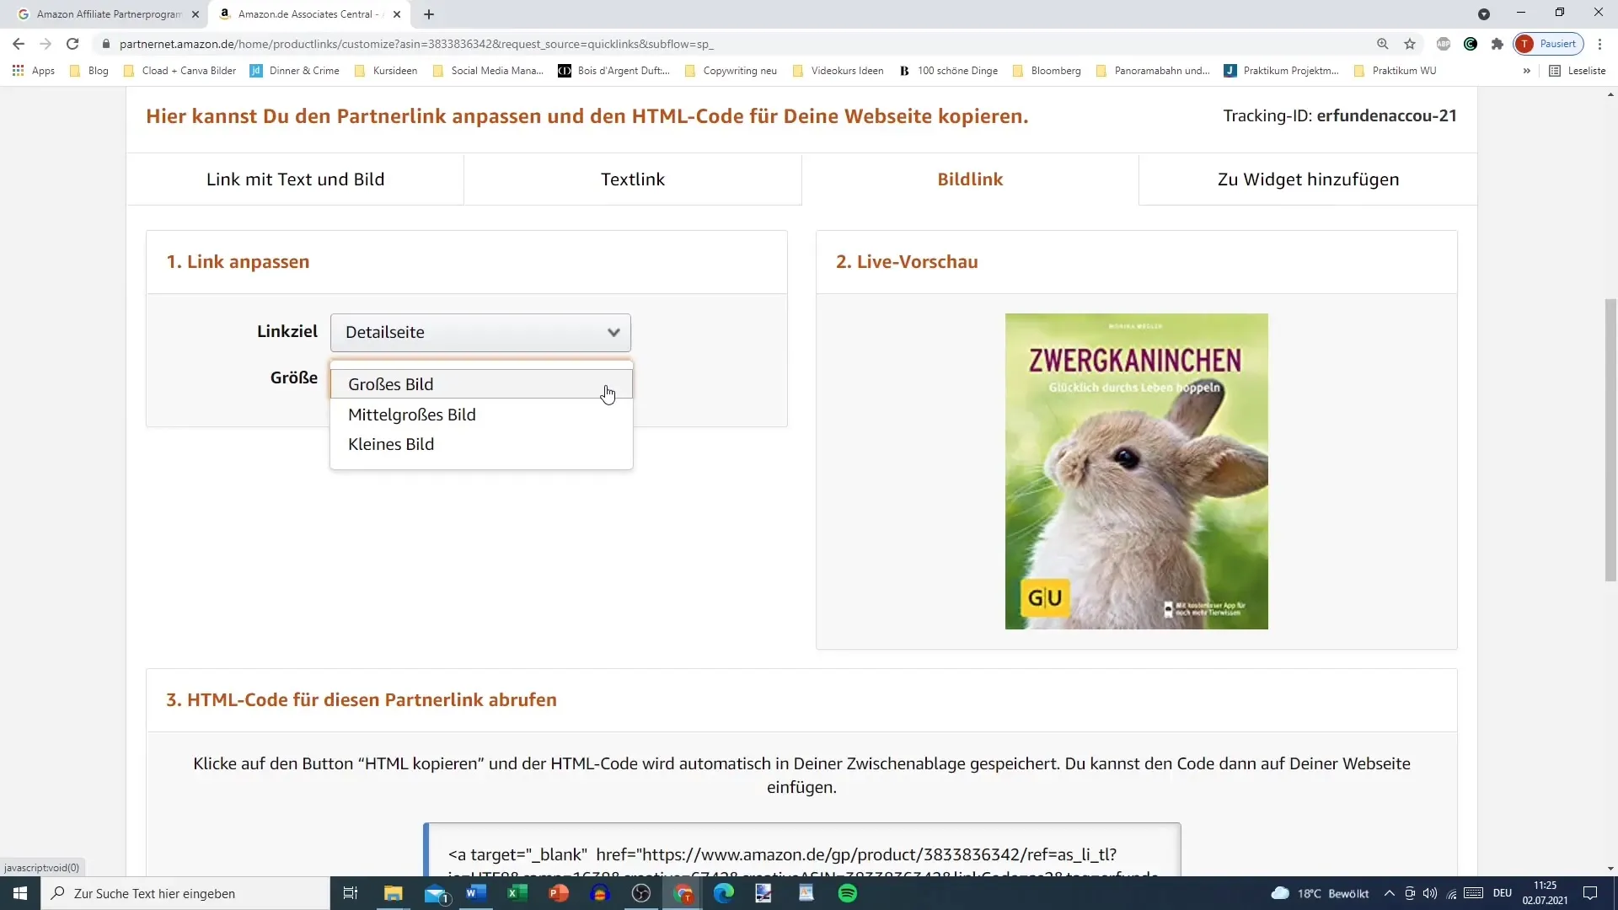Click the DEU language indicator
The width and height of the screenshot is (1618, 910).
(x=1503, y=893)
